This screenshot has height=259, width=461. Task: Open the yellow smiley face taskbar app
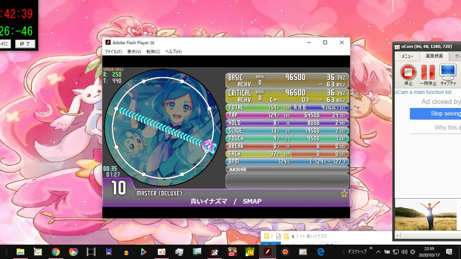[x=250, y=252]
